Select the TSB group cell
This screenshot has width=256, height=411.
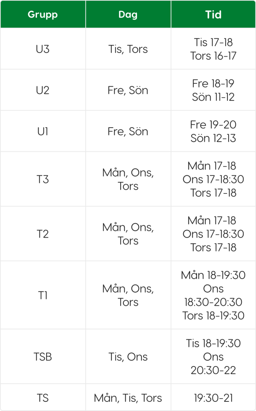(x=43, y=357)
